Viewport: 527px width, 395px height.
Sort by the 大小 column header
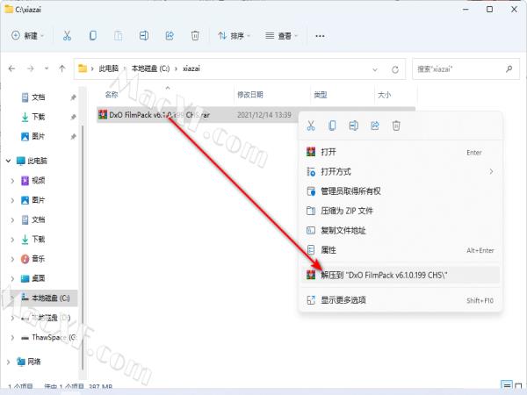coord(384,95)
